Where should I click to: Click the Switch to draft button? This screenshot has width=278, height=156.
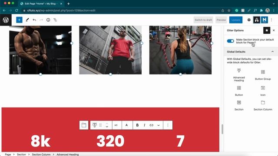(203, 20)
